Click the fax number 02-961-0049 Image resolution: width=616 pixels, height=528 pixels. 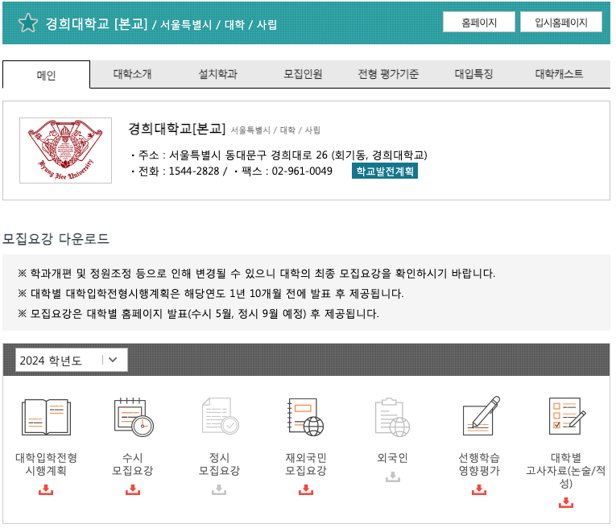[x=302, y=171]
